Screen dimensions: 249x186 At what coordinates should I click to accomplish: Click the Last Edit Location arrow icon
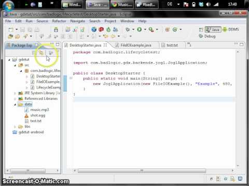105,36
